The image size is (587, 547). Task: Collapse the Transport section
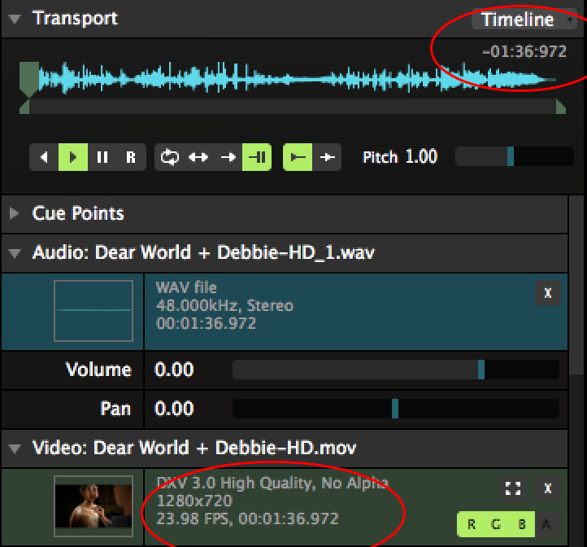coord(15,19)
